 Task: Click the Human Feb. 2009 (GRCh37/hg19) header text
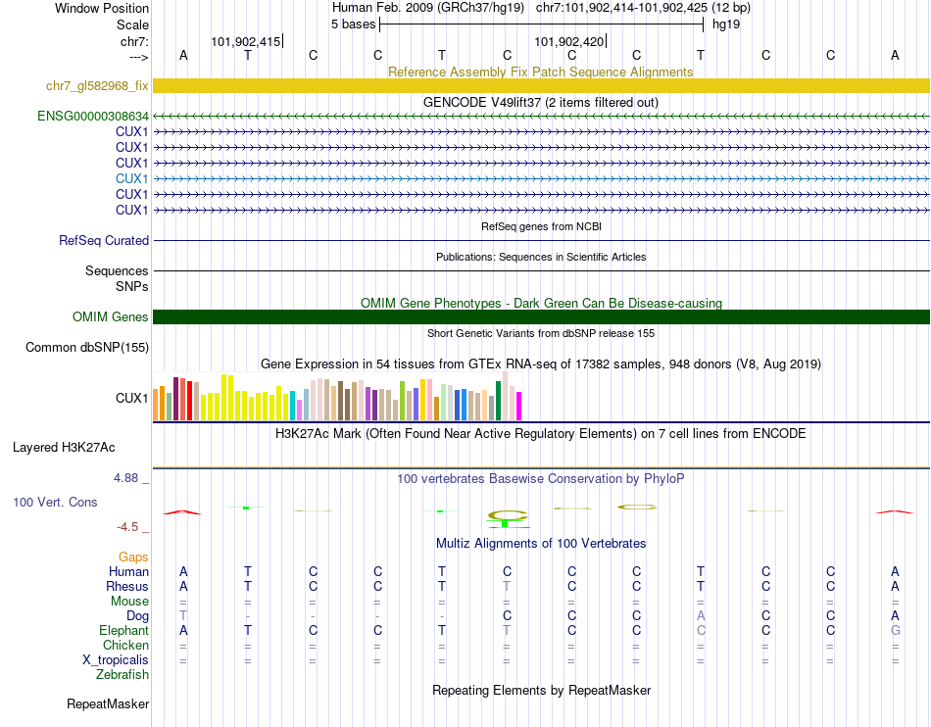pyautogui.click(x=428, y=8)
